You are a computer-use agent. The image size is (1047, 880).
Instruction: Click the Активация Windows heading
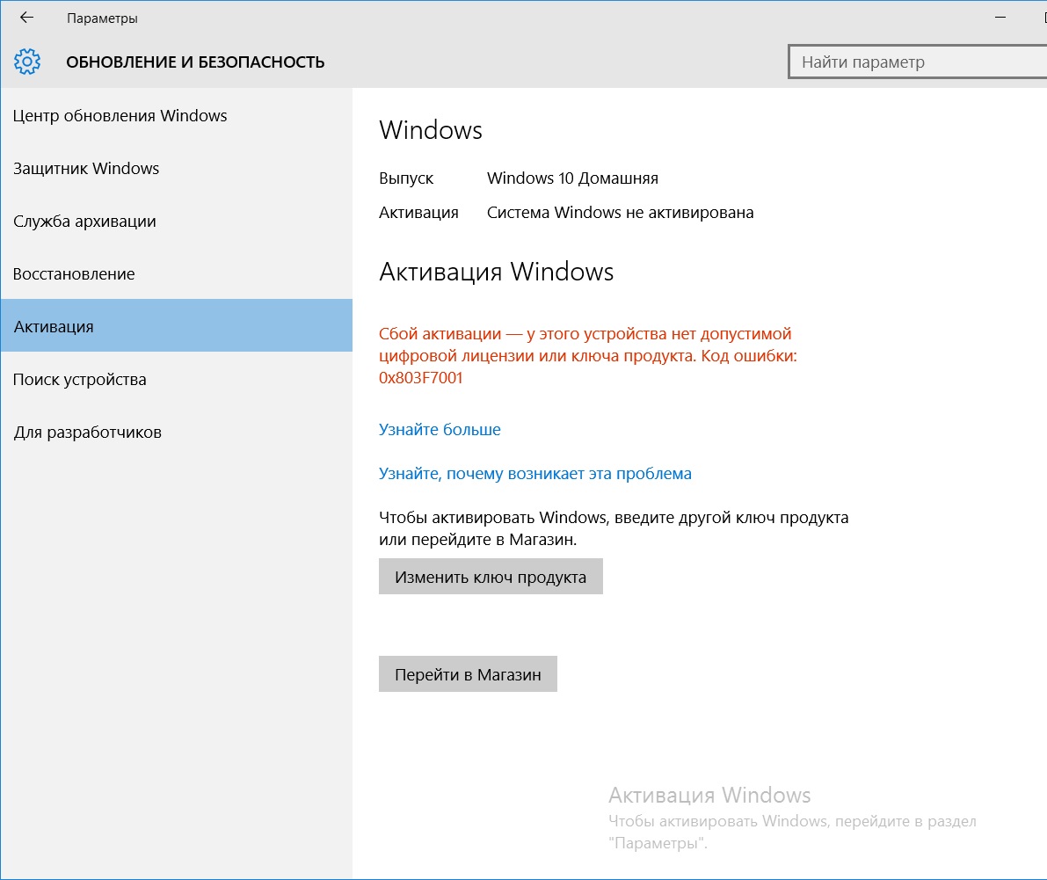coord(496,272)
